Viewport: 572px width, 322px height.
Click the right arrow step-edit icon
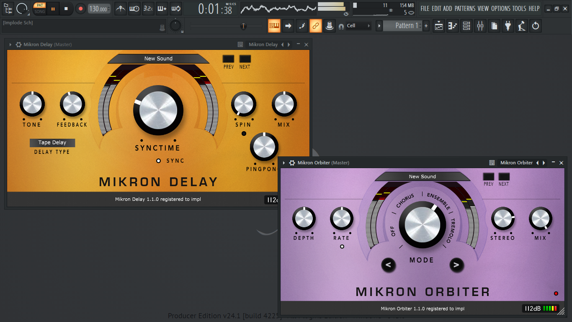coord(288,26)
